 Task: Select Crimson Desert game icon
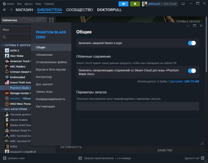[x=7, y=72]
